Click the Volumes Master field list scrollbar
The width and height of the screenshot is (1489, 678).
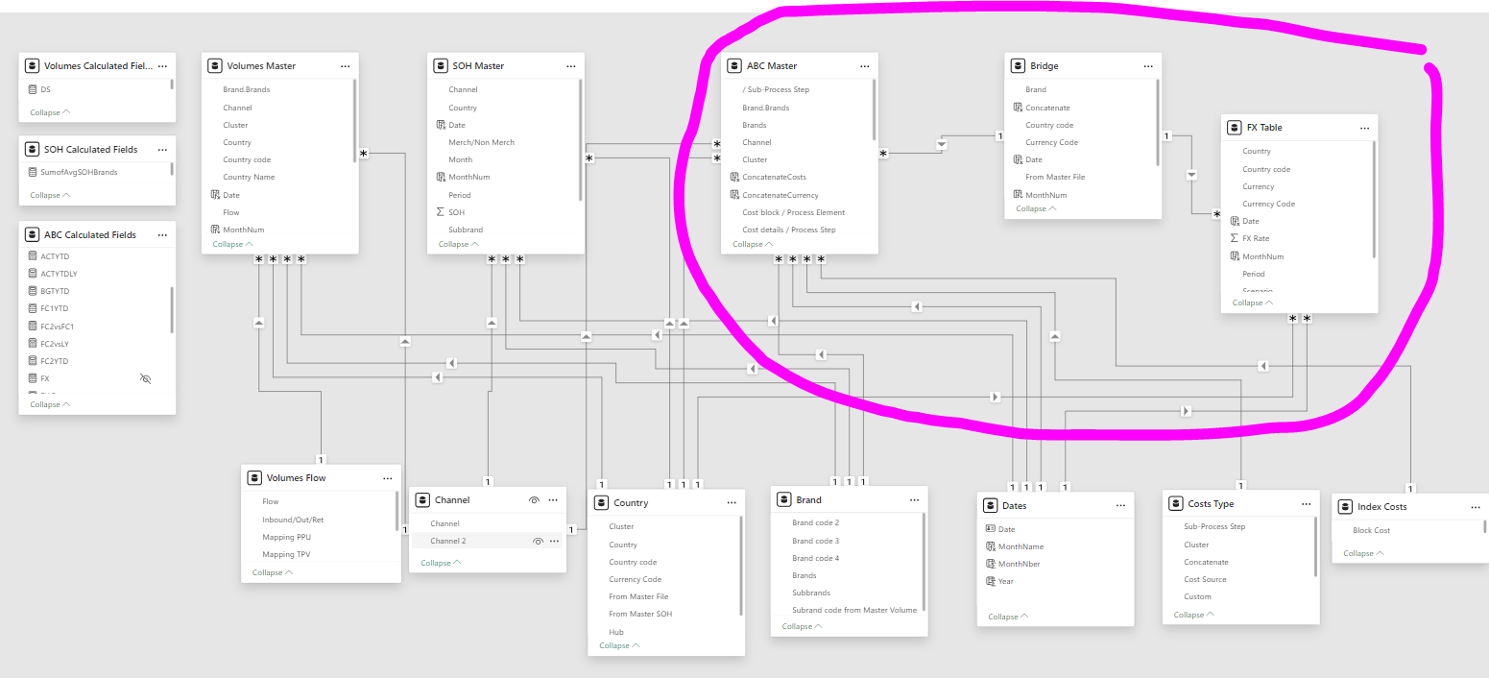355,120
